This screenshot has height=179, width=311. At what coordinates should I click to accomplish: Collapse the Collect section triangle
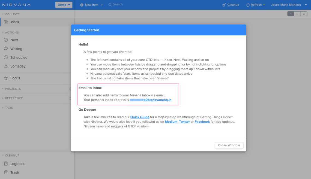pos(3,14)
